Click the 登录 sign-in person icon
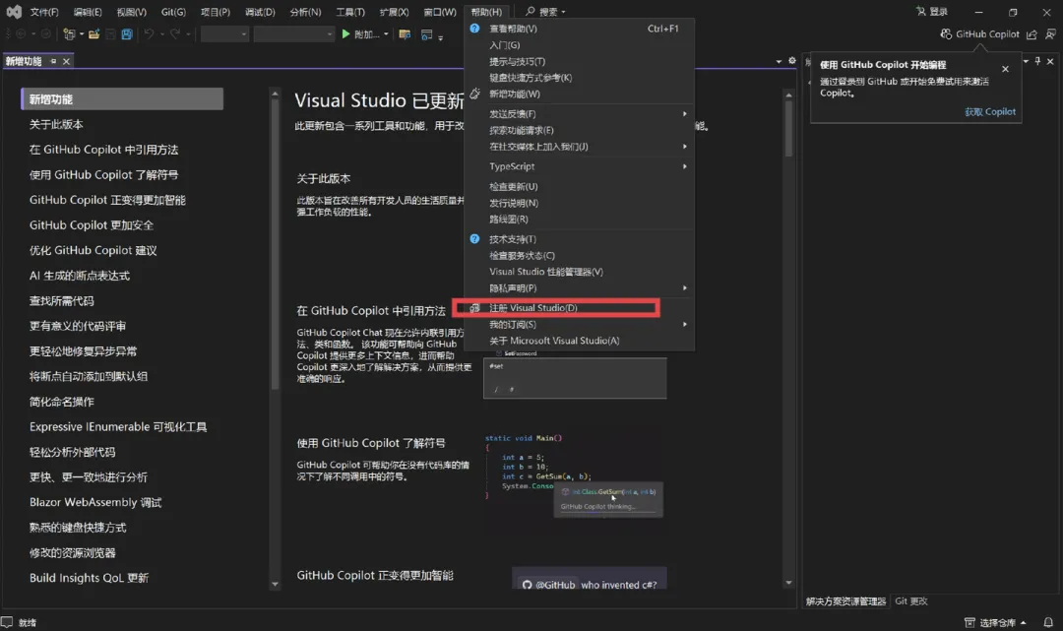The height and width of the screenshot is (631, 1063). tap(920, 12)
